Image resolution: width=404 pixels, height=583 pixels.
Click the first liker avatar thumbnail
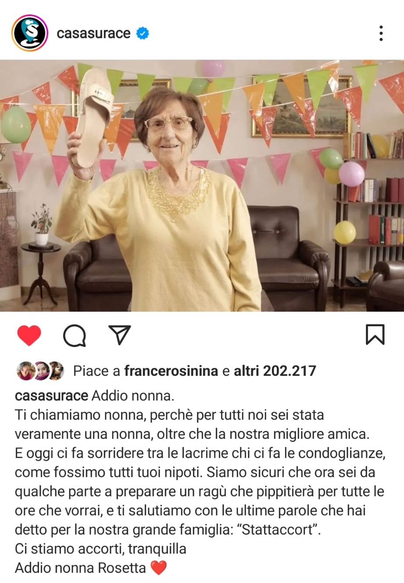(x=25, y=371)
